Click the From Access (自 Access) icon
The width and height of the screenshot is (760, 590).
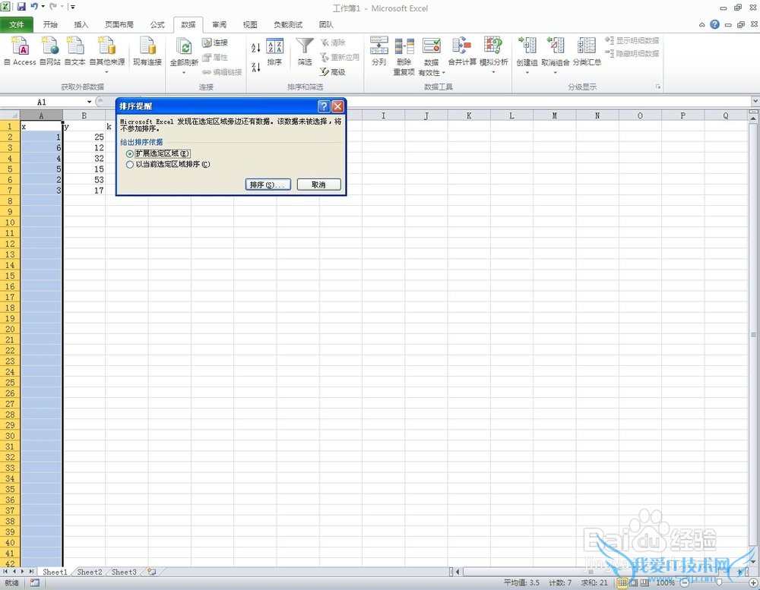point(20,46)
